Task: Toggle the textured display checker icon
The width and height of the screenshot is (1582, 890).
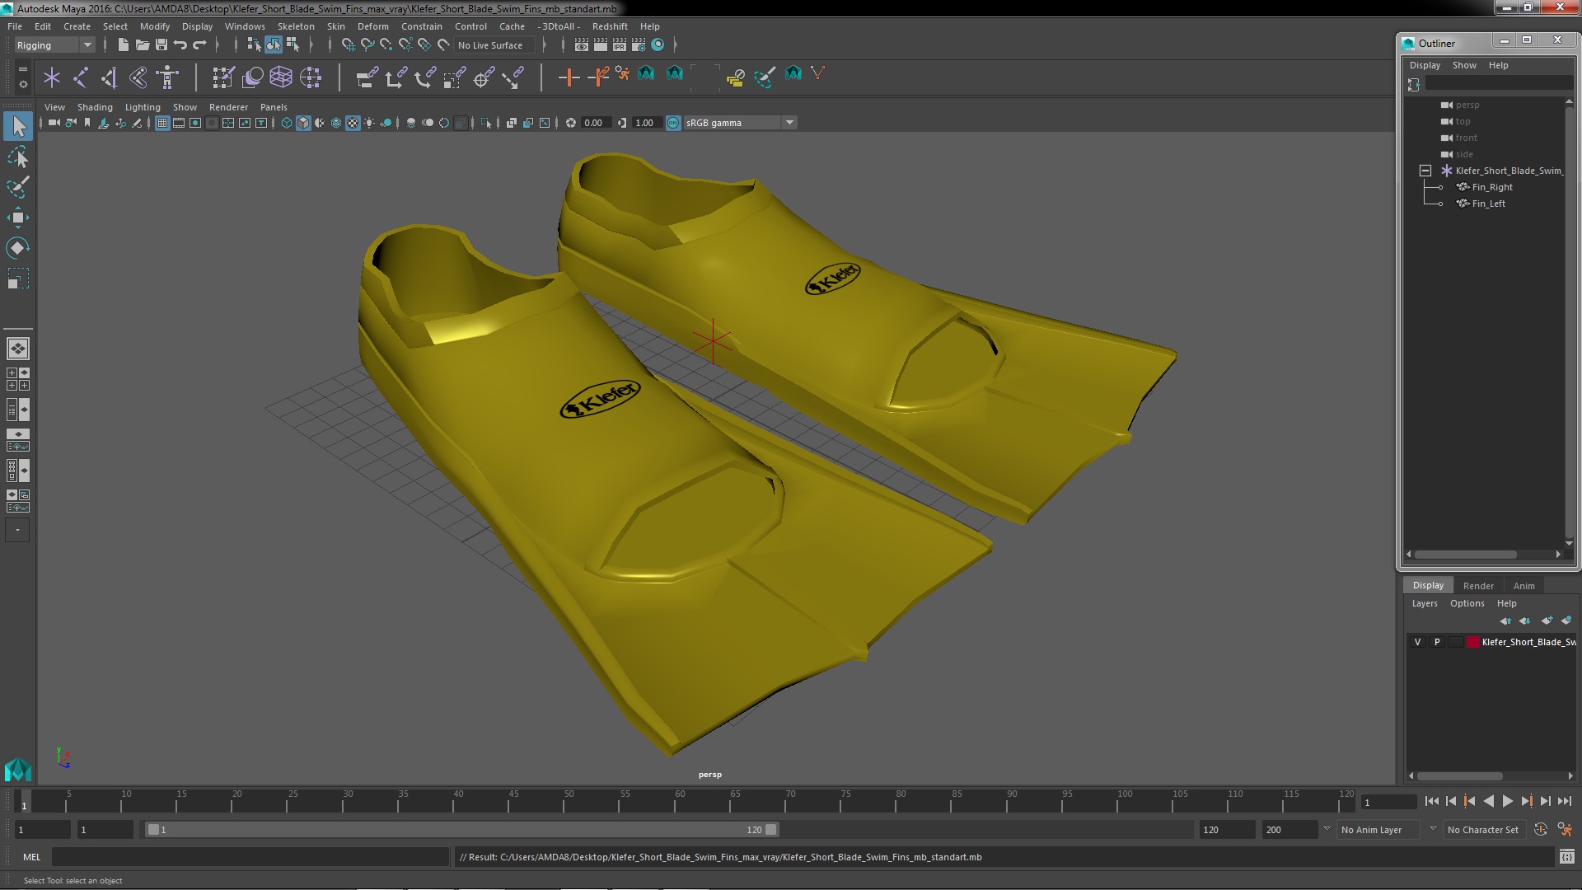Action: coord(353,123)
